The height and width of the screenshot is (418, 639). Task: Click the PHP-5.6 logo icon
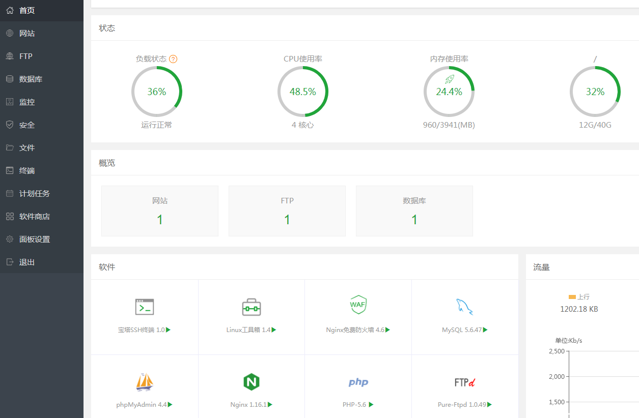click(x=358, y=382)
